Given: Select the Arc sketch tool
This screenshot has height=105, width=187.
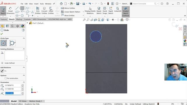Looking at the screenshot, I should click(22, 12).
